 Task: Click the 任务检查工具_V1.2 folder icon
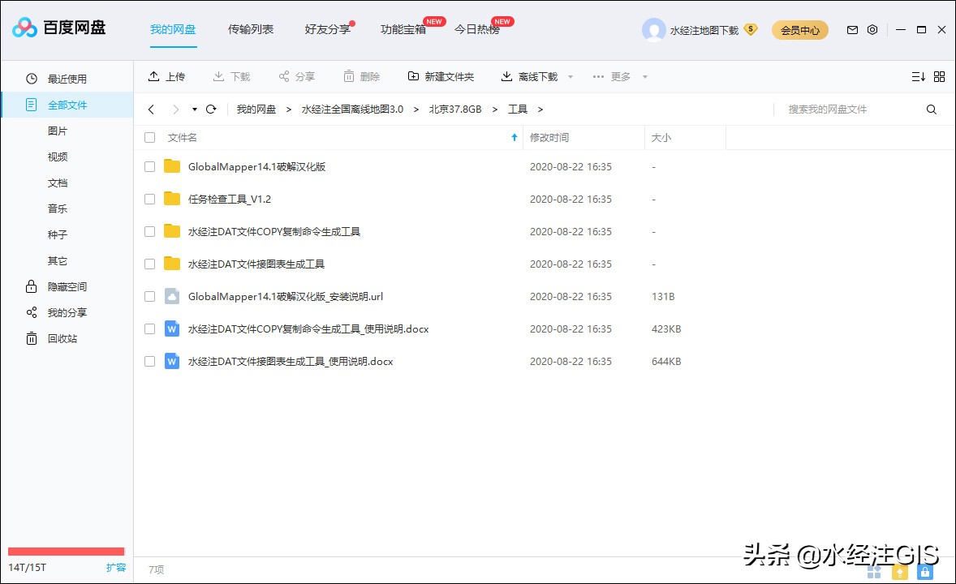[172, 199]
